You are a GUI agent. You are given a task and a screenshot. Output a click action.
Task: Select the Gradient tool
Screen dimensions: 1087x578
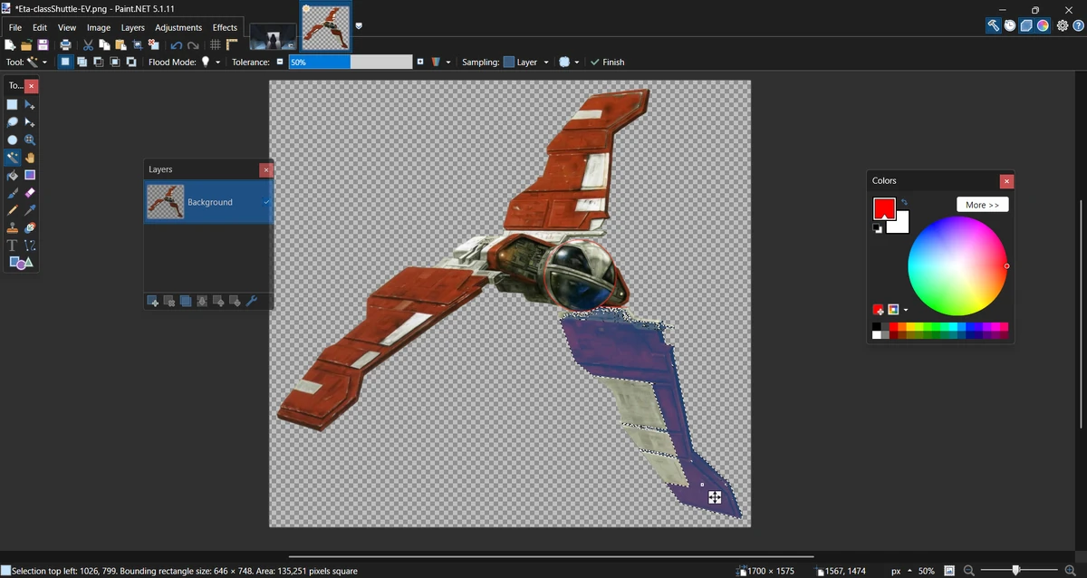[x=30, y=175]
